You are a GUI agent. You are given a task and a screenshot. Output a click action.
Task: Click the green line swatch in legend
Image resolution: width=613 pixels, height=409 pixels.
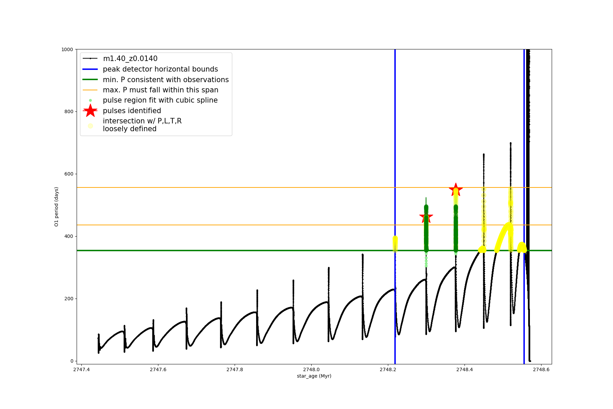point(90,80)
